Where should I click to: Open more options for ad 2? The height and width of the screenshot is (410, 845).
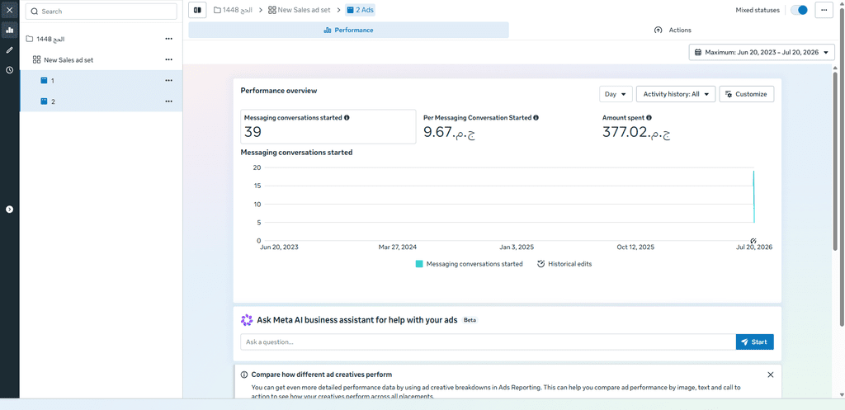coord(168,101)
